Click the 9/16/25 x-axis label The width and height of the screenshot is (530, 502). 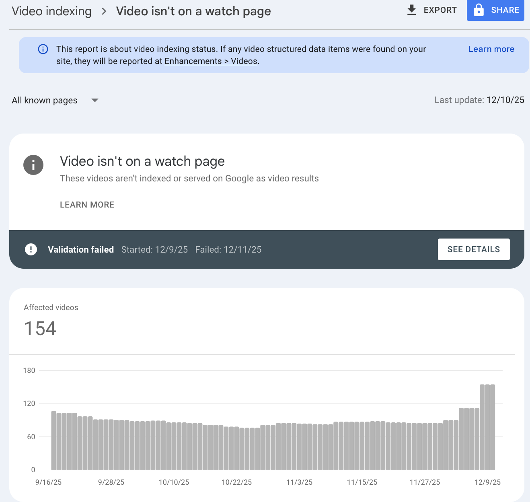(x=49, y=482)
